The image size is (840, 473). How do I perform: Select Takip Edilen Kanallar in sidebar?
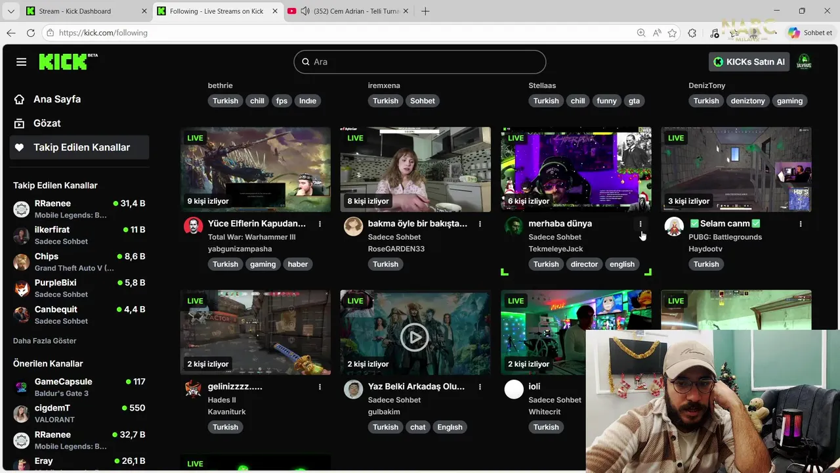click(79, 147)
